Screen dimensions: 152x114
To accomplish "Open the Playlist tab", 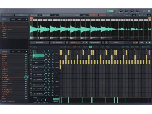I will point(116,42).
